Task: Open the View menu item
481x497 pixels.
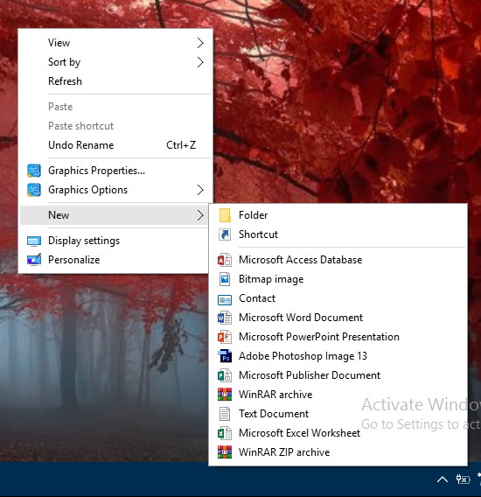Action: click(115, 43)
